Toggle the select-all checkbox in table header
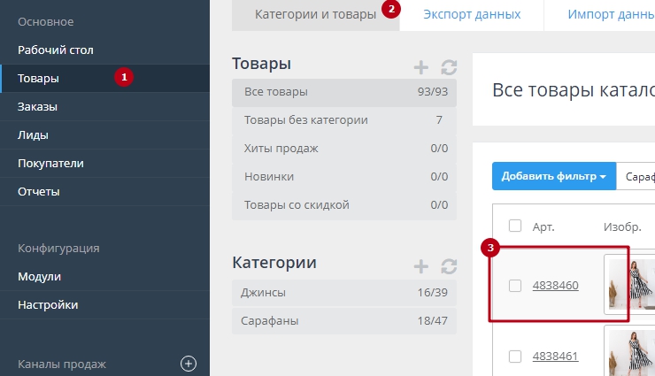This screenshot has width=655, height=376. click(x=515, y=226)
